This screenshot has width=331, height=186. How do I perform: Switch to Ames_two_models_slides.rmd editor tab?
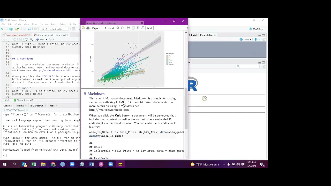click(x=51, y=35)
